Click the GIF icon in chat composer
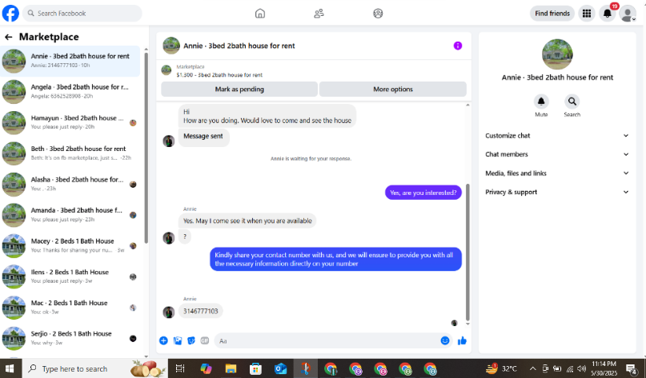The height and width of the screenshot is (378, 646). point(205,340)
